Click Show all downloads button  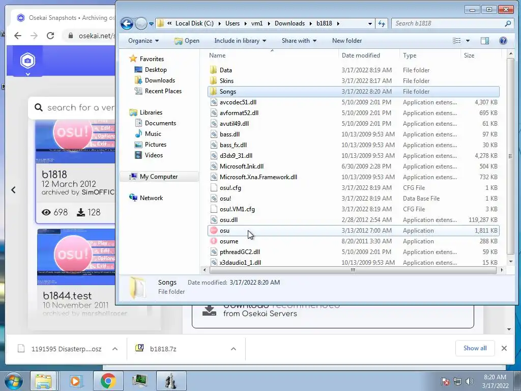pyautogui.click(x=475, y=348)
